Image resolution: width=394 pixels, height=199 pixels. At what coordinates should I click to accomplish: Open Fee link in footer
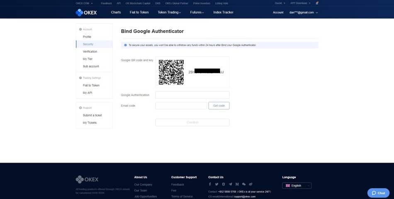click(x=174, y=191)
